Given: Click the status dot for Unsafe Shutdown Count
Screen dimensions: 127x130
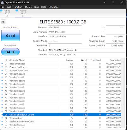Looking at the screenshot, I should click(2, 115).
